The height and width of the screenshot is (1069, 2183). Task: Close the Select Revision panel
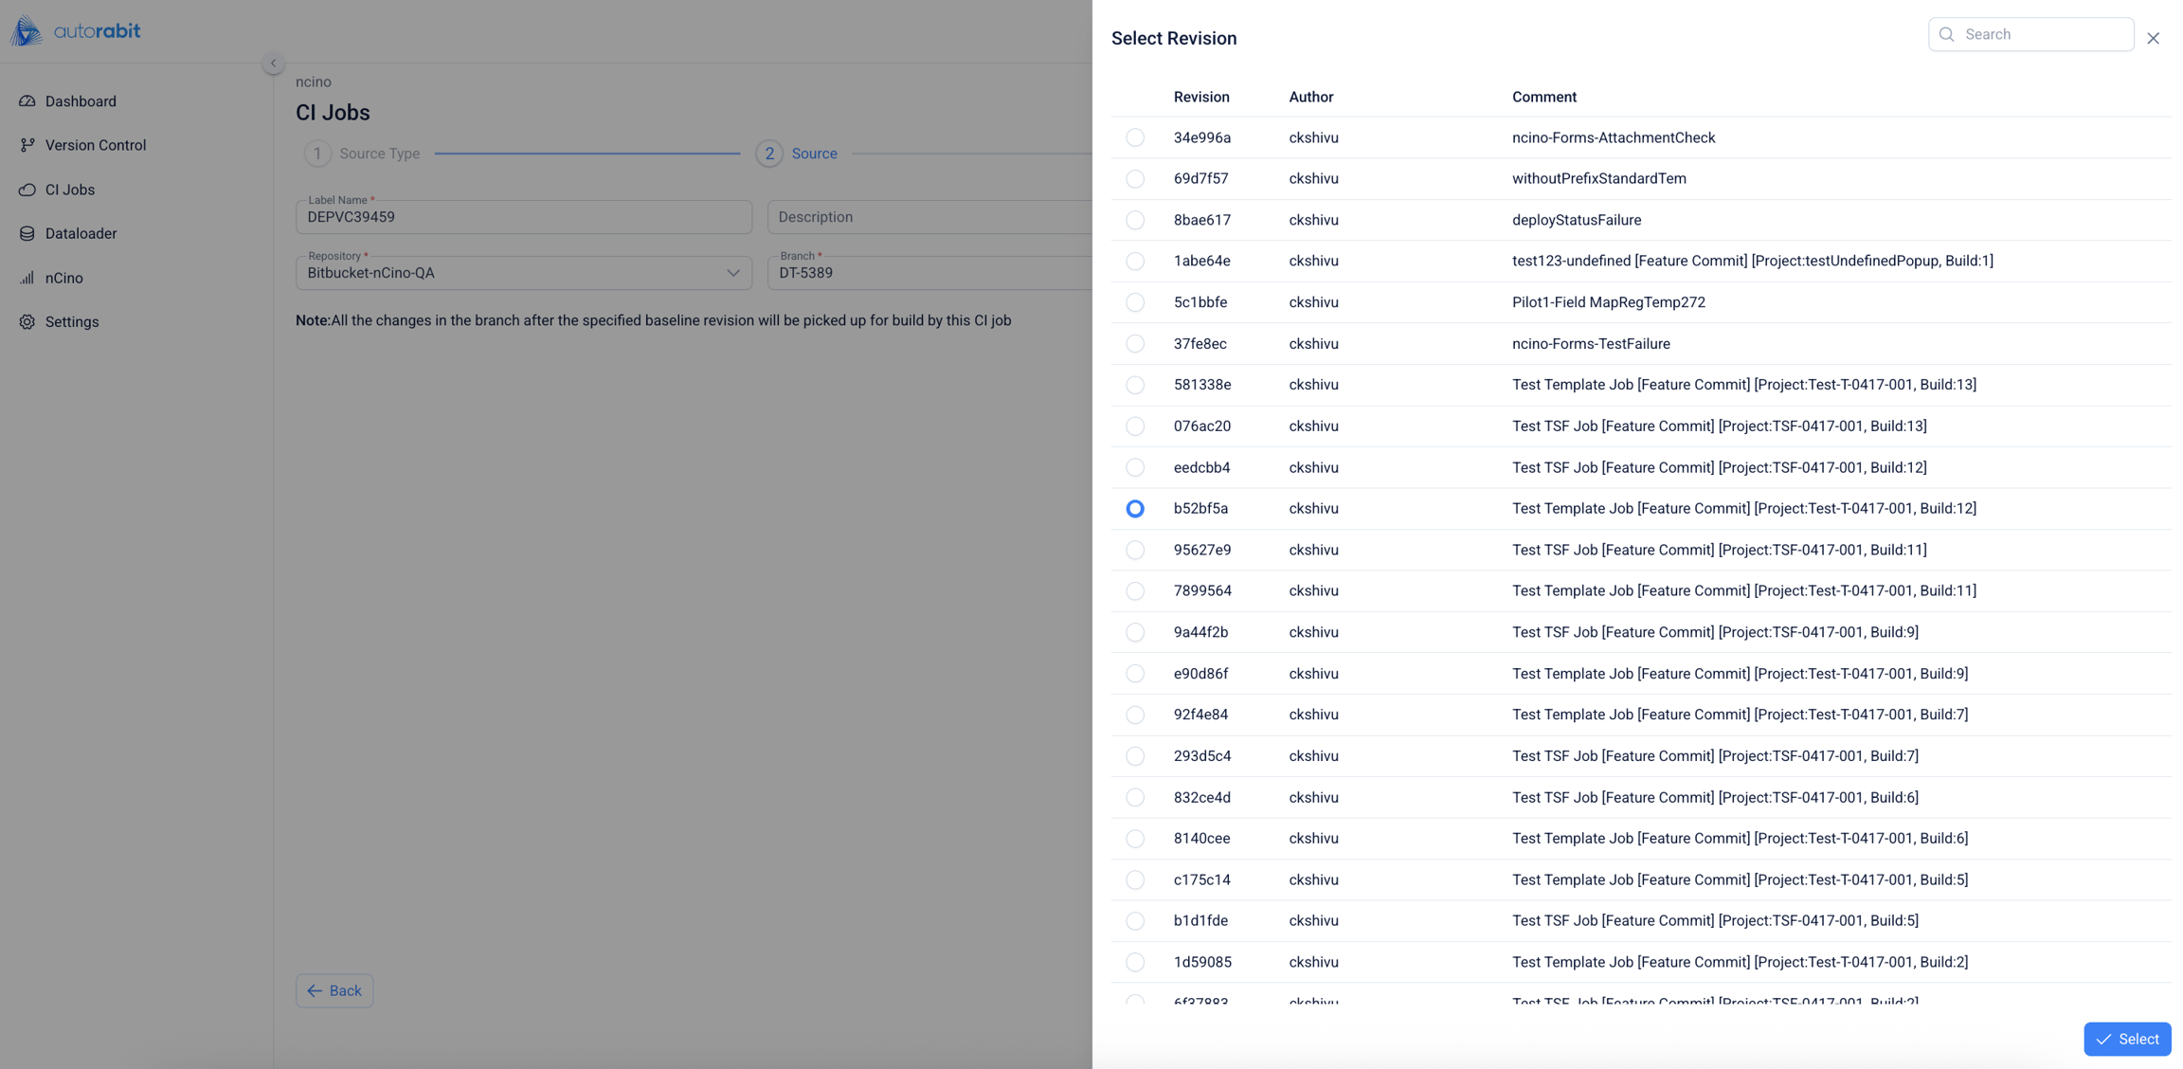pyautogui.click(x=2153, y=38)
